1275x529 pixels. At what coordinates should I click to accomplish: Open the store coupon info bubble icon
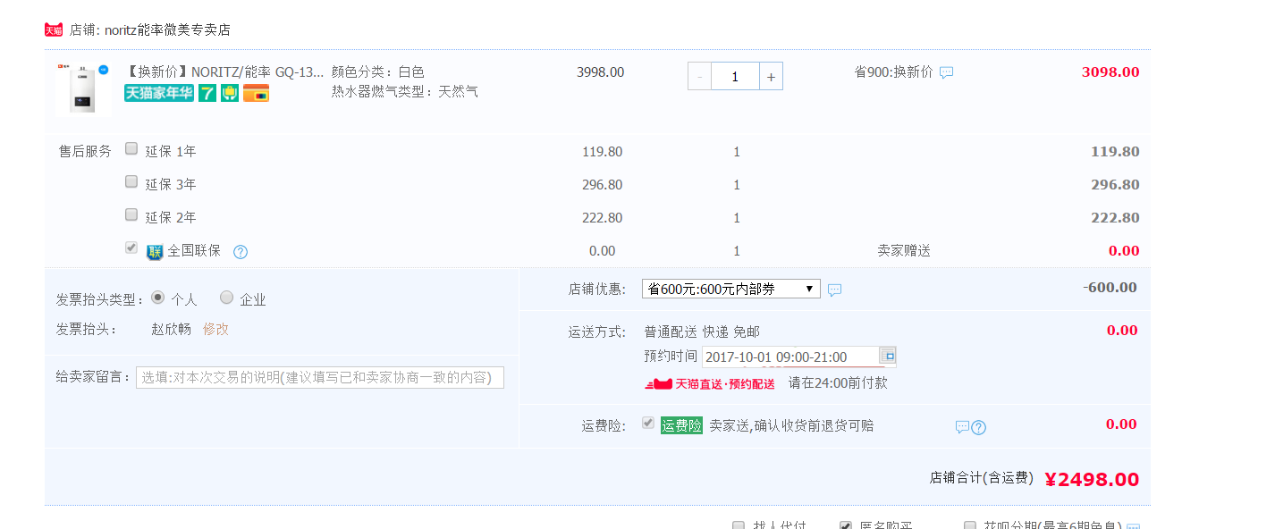(834, 290)
